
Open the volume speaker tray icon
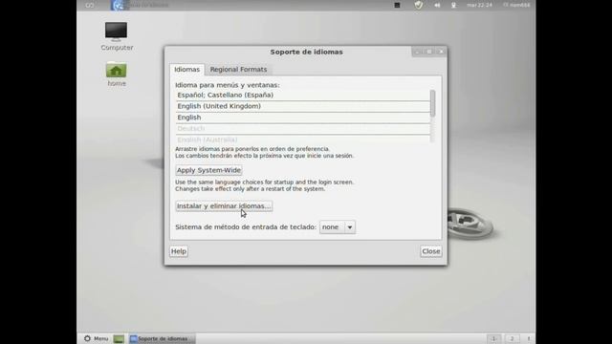(x=437, y=5)
